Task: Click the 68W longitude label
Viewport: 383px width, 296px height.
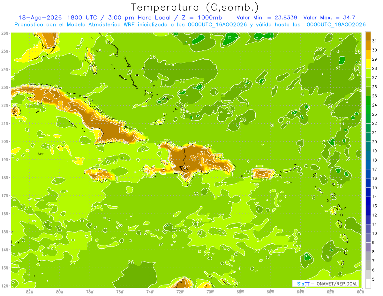Action: tap(240, 291)
